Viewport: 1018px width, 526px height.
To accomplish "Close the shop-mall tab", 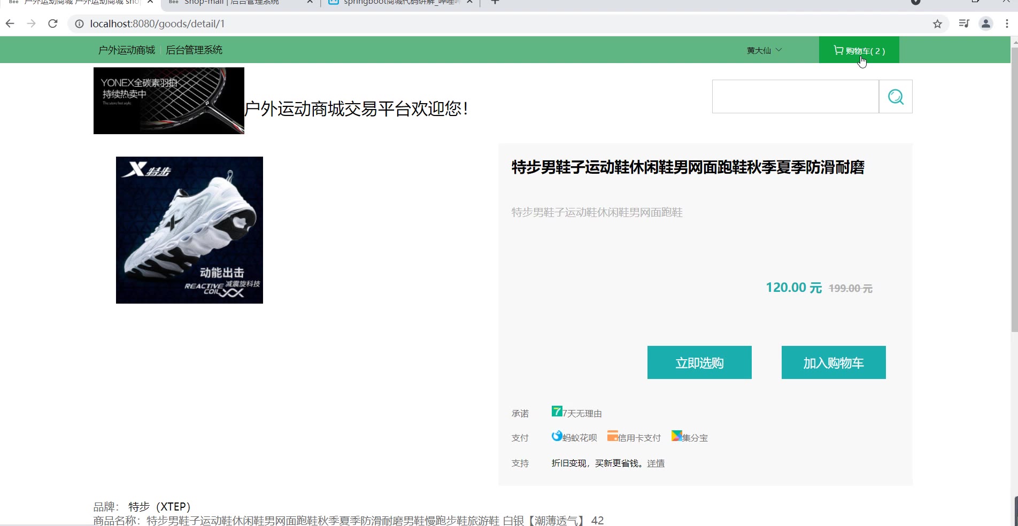I will pos(310,2).
